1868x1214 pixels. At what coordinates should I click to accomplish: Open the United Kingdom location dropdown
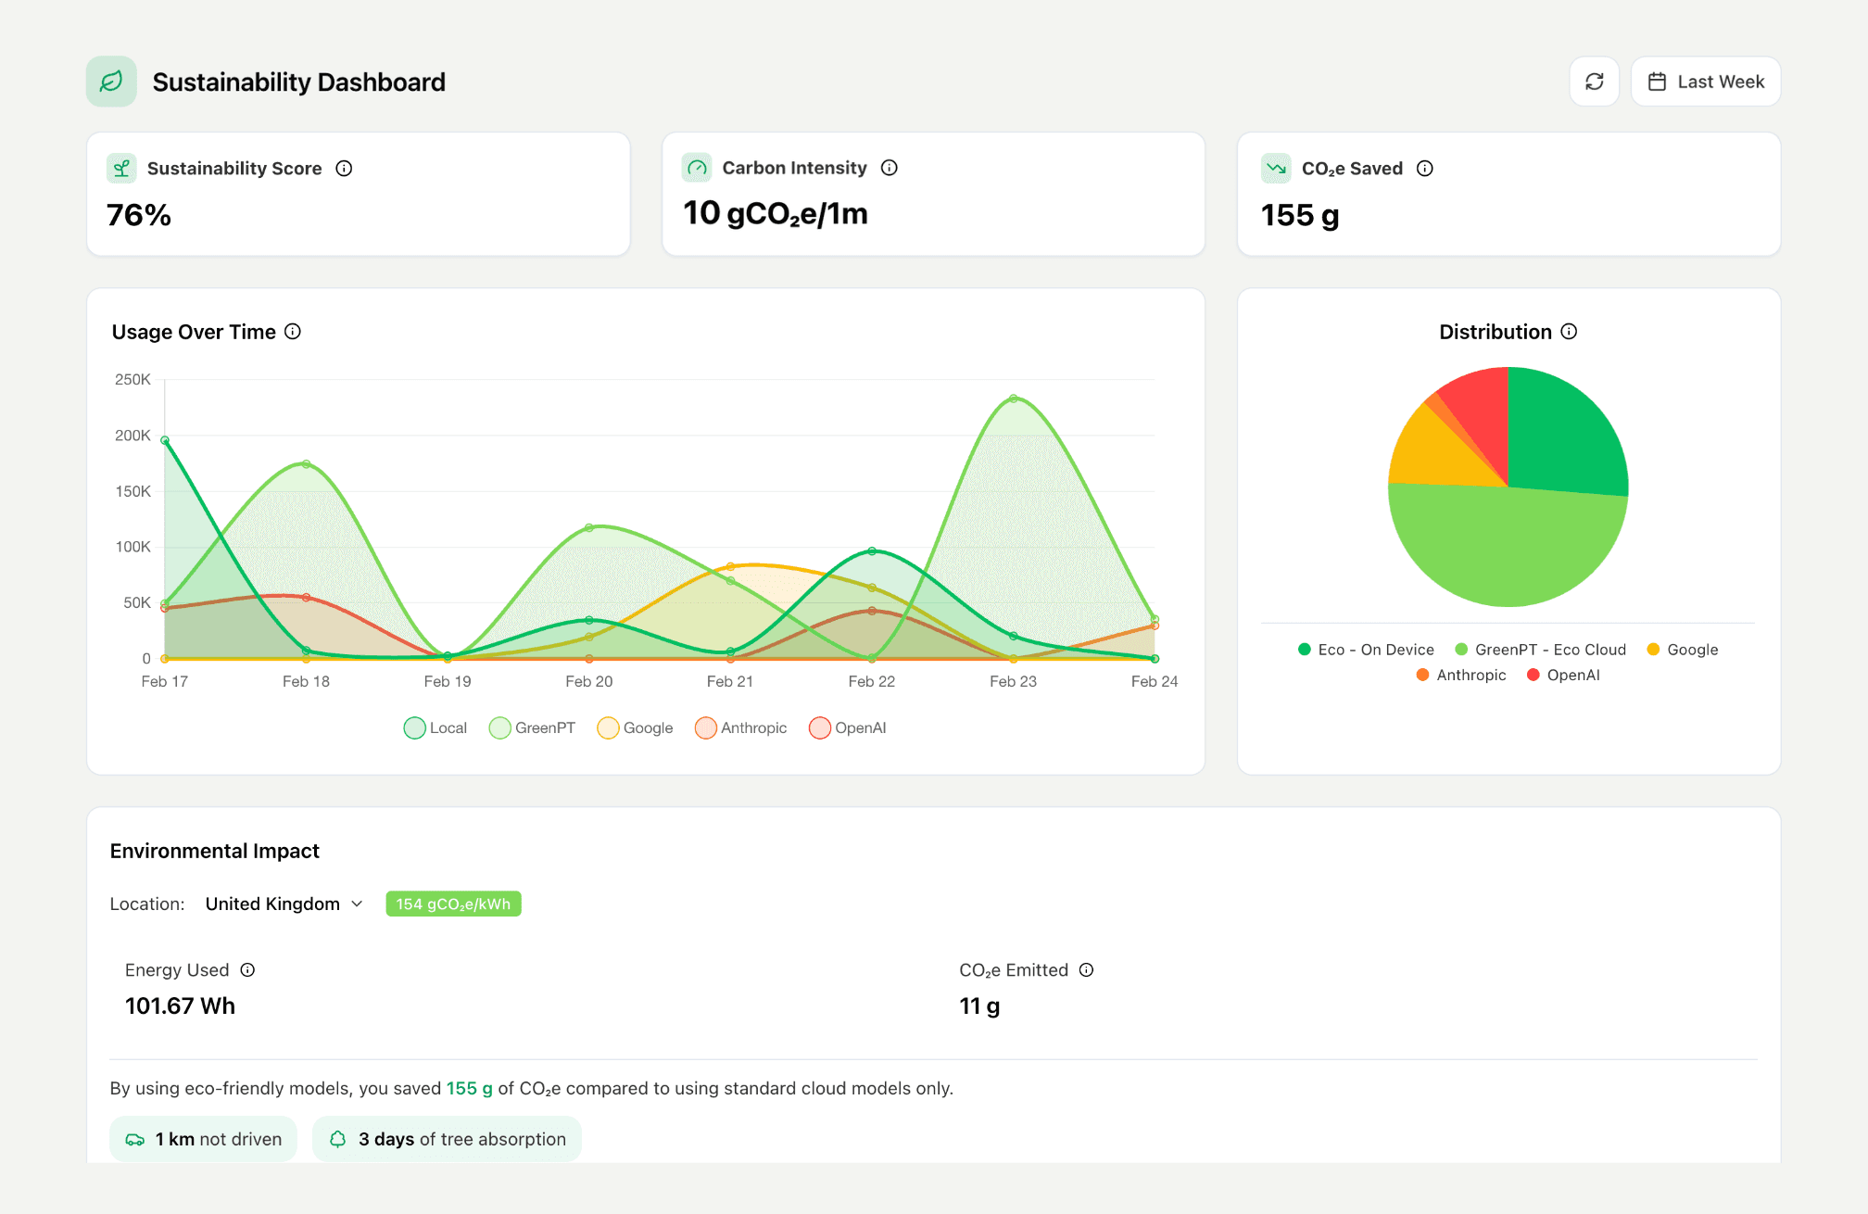point(272,904)
